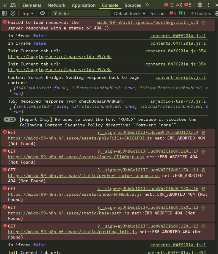The image size is (218, 254).
Task: Clear the console with the circle-slash icon
Action: point(13,13)
